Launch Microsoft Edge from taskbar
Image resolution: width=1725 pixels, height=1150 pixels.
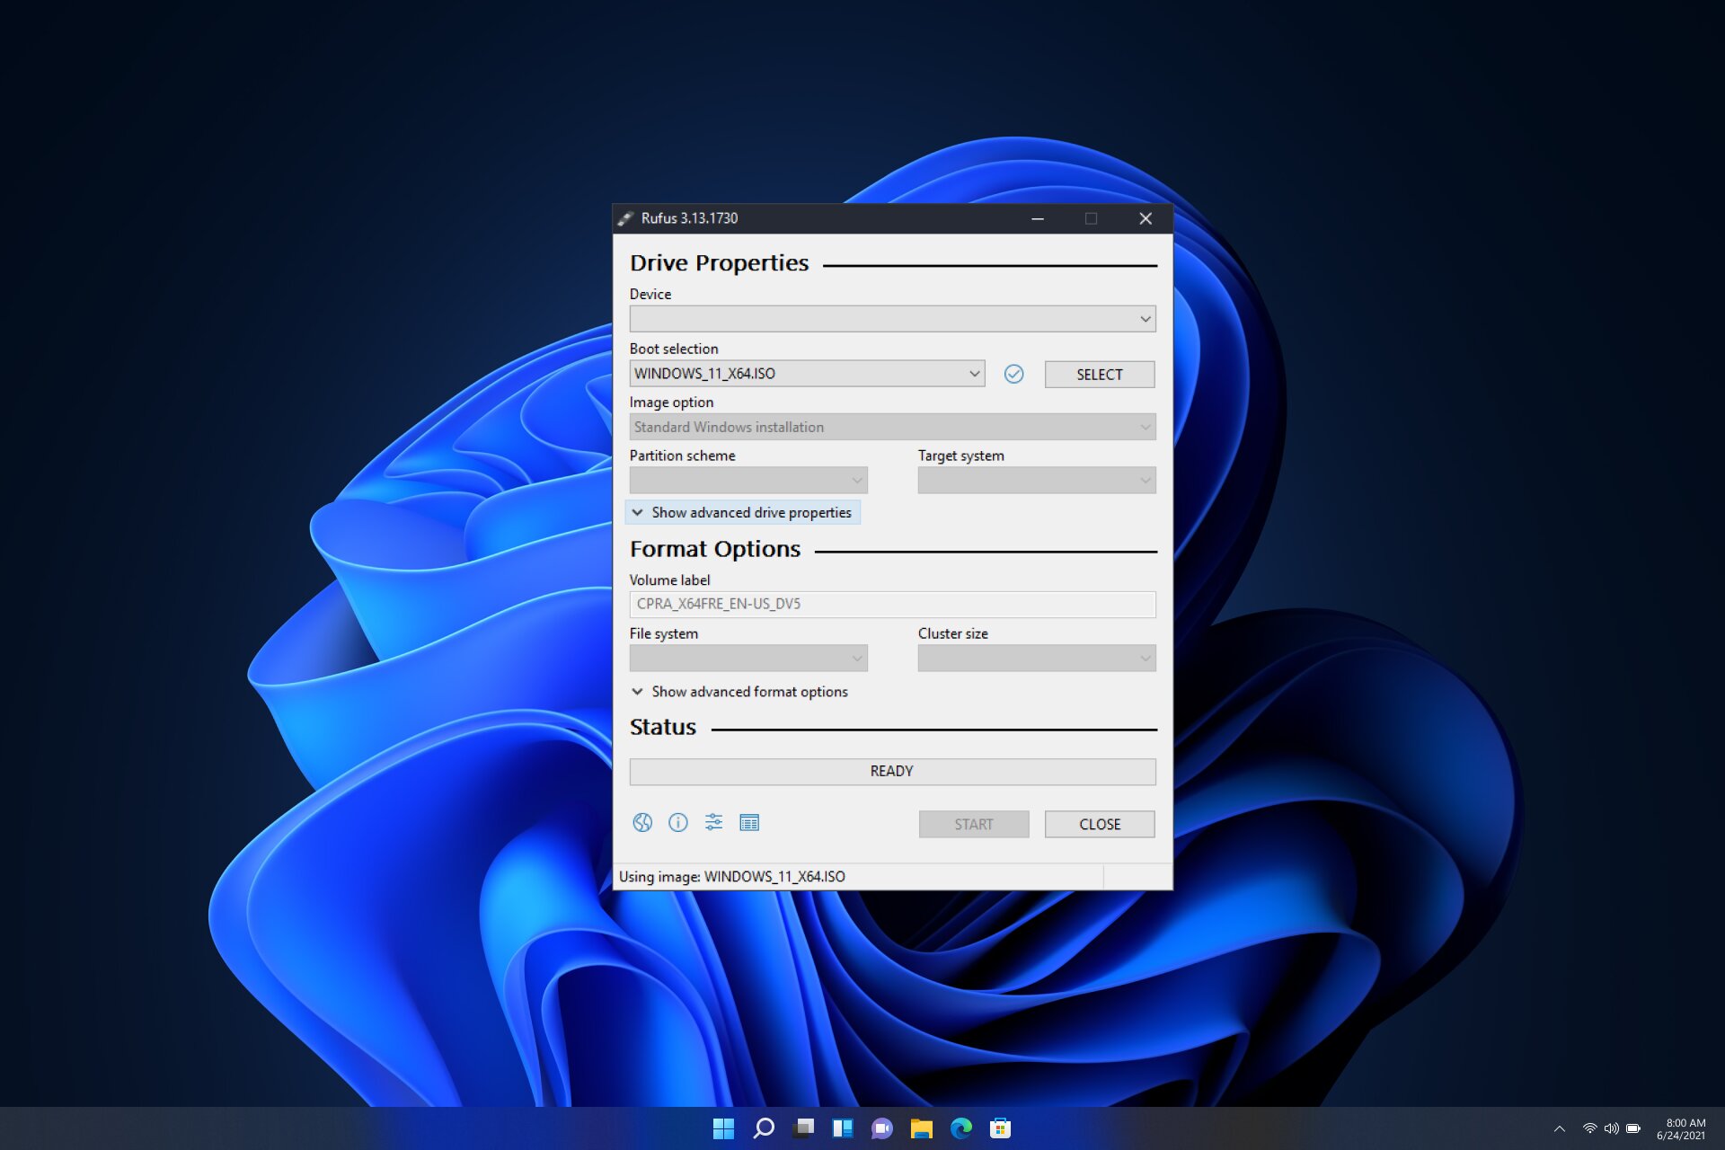pos(961,1128)
